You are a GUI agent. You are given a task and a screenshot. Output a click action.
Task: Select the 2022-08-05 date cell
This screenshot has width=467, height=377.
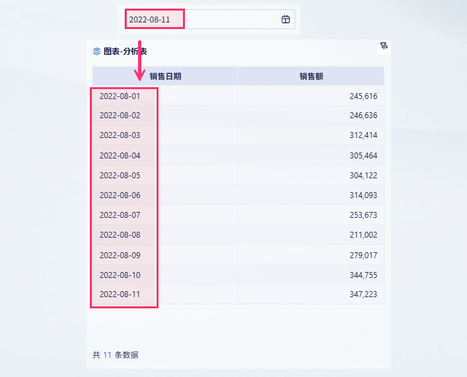120,176
